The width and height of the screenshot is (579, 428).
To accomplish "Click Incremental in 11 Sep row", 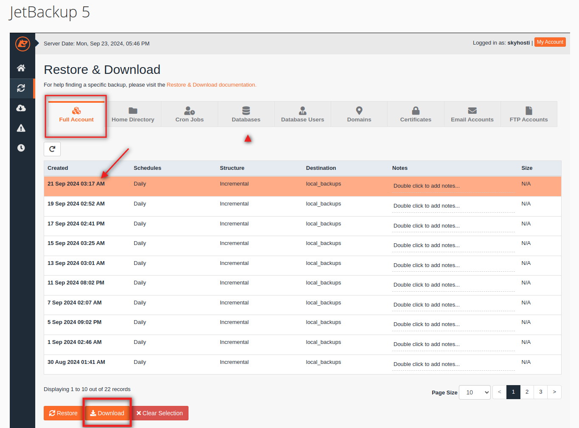I will point(234,283).
